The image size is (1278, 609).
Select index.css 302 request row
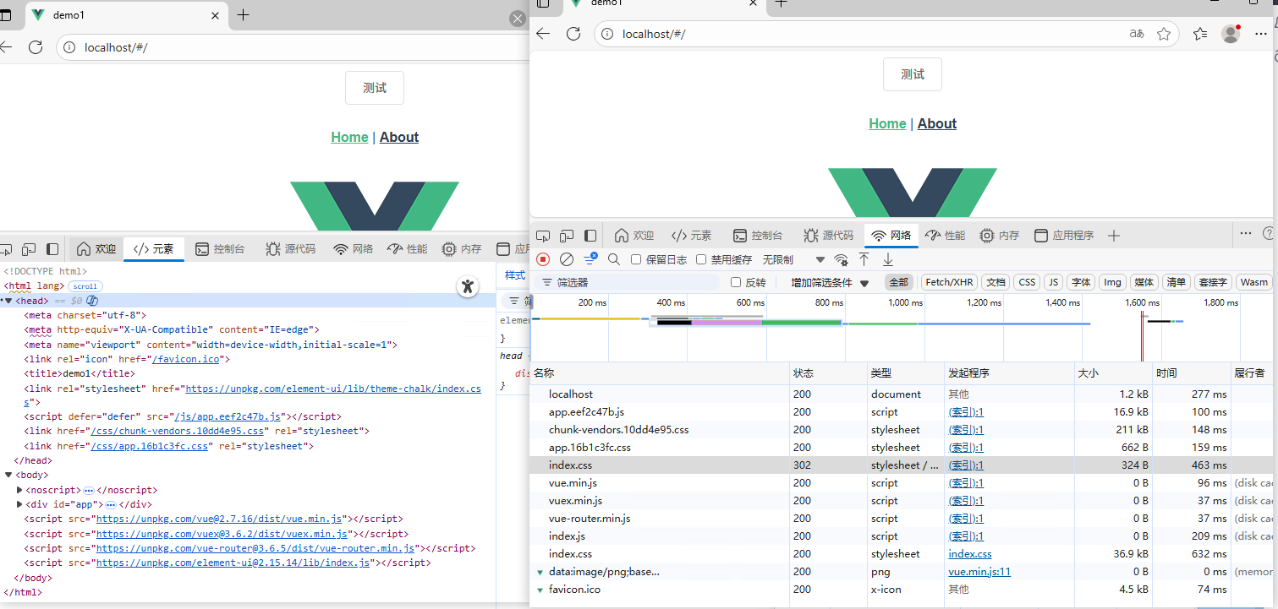[x=902, y=465]
